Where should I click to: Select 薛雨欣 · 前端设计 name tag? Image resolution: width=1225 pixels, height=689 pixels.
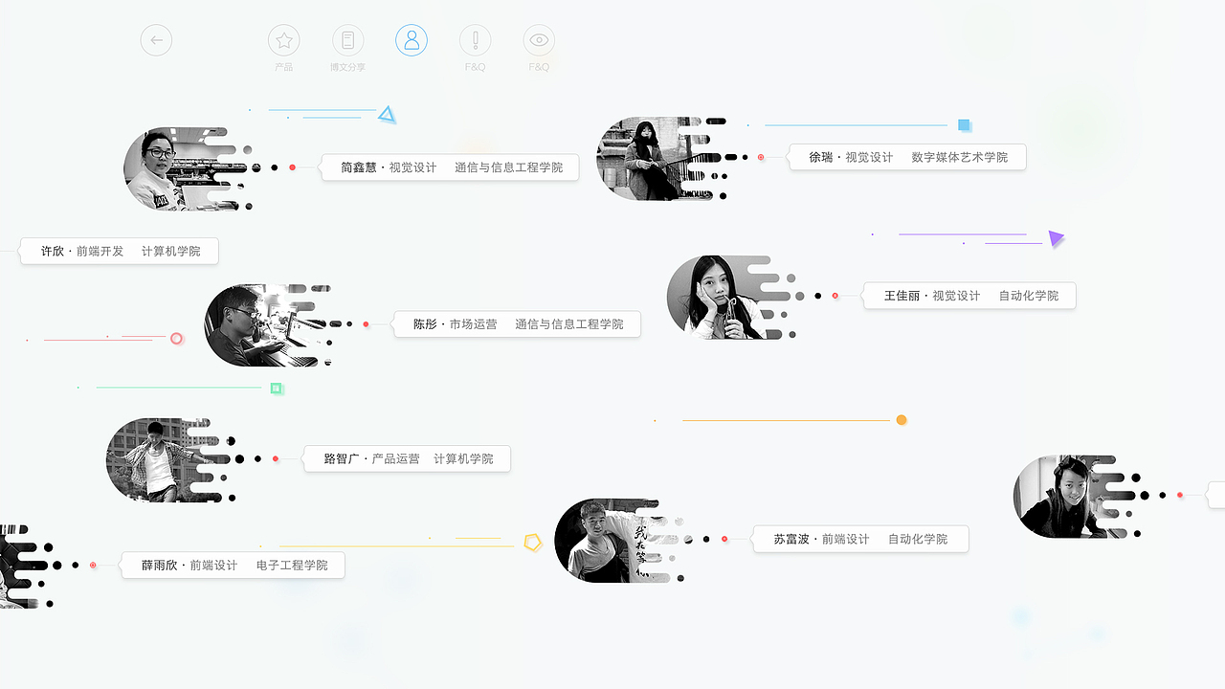click(x=233, y=565)
